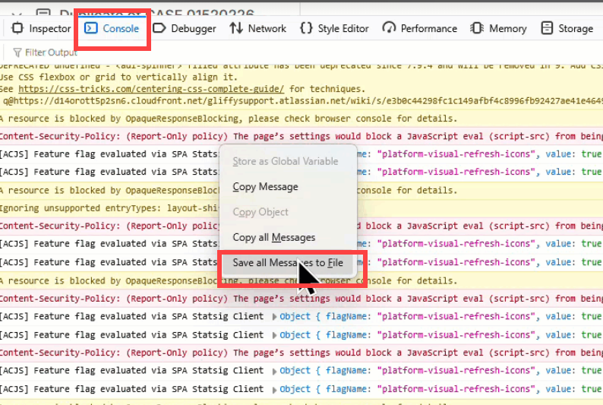
Task: Expand the Object in the bottommost log row
Action: point(295,389)
